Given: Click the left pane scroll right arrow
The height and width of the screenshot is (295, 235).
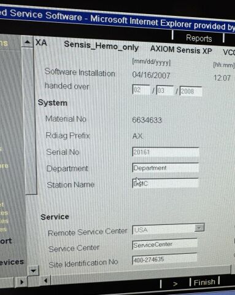Looking at the screenshot, I should (x=21, y=282).
